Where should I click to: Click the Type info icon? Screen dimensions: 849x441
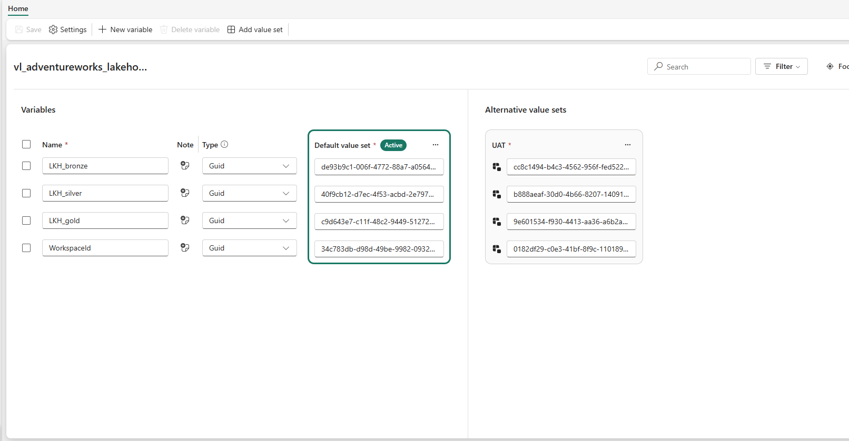[224, 144]
